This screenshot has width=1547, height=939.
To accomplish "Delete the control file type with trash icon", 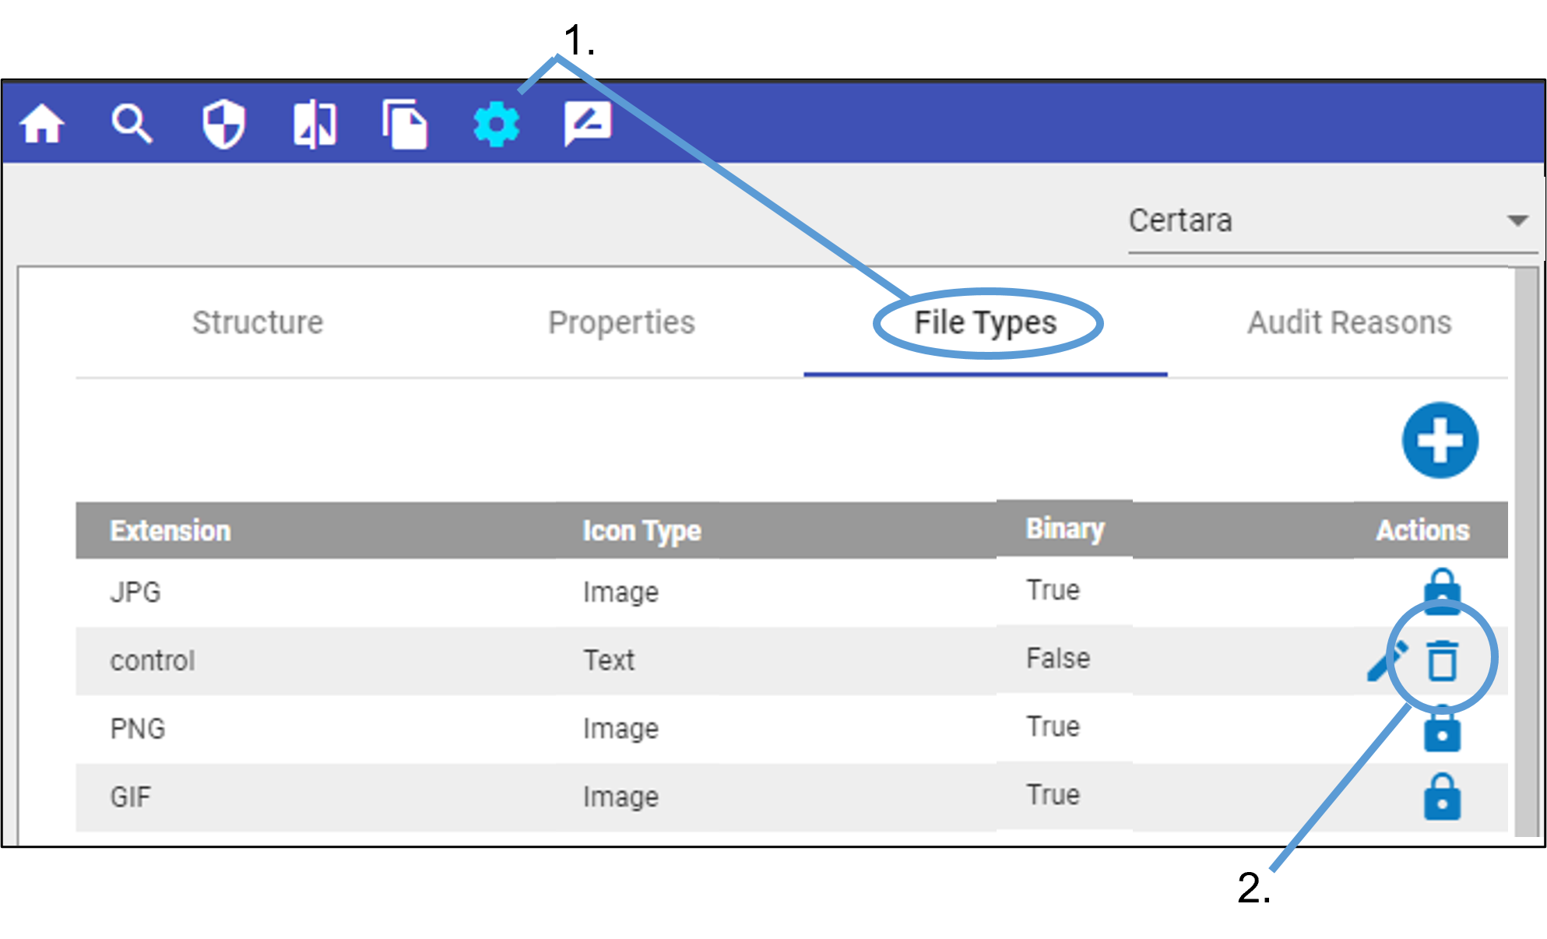I will [x=1442, y=660].
